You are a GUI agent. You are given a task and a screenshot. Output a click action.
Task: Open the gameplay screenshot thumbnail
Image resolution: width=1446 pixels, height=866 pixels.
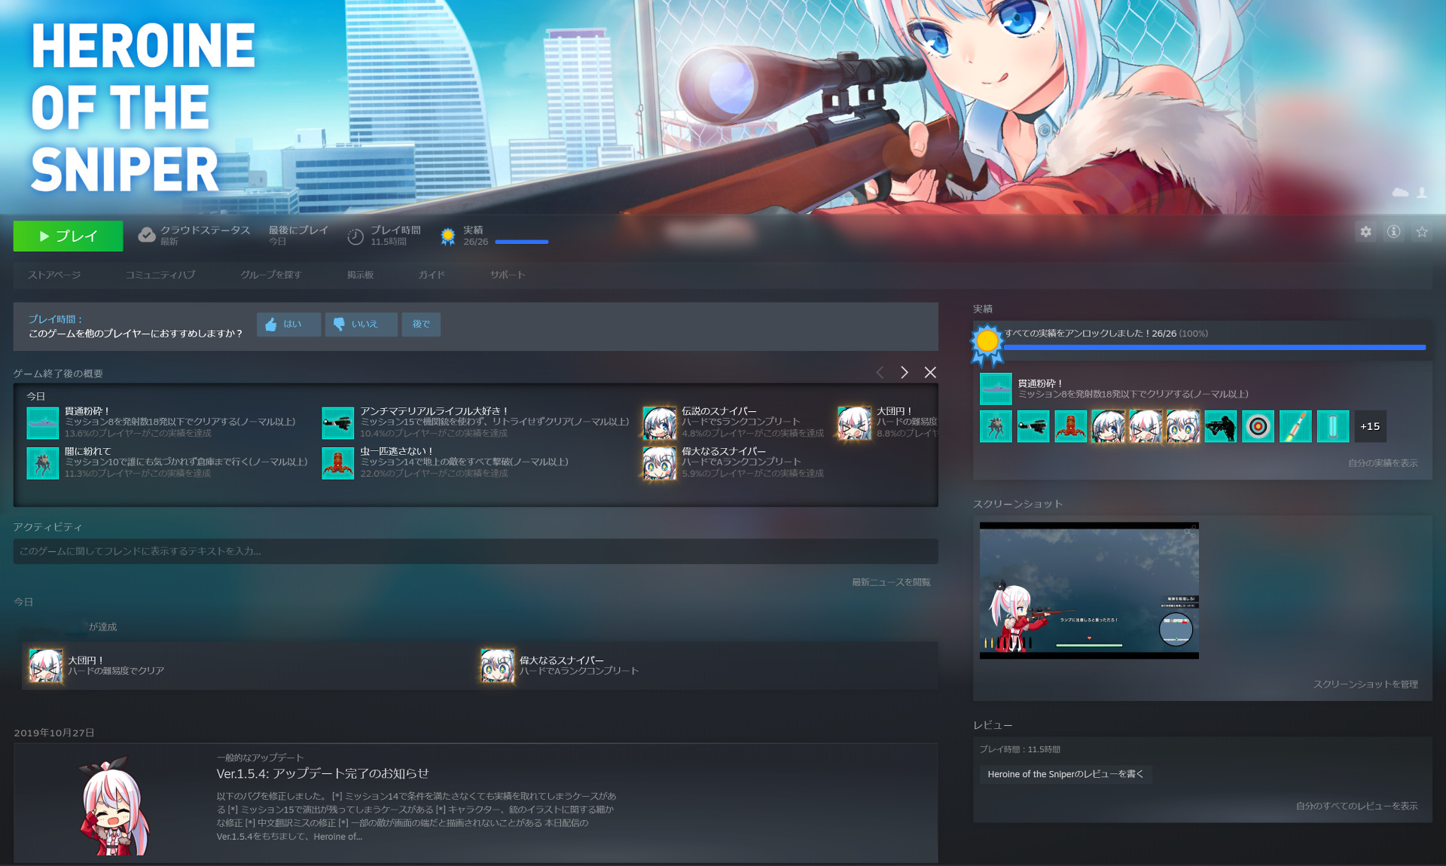pyautogui.click(x=1089, y=590)
